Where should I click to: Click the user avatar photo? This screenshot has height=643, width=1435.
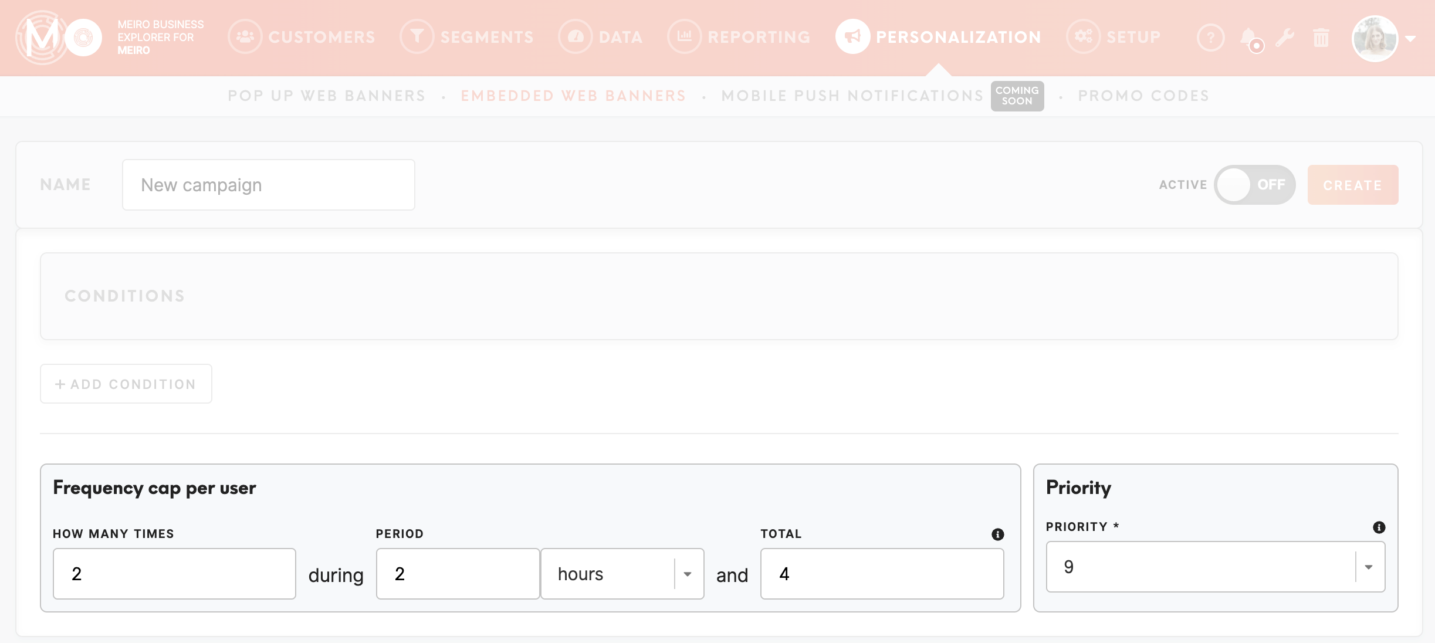(x=1375, y=39)
